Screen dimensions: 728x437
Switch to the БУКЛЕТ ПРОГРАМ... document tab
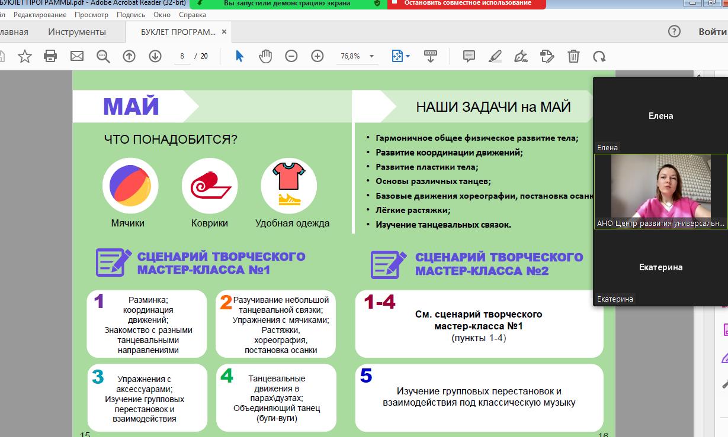point(178,31)
